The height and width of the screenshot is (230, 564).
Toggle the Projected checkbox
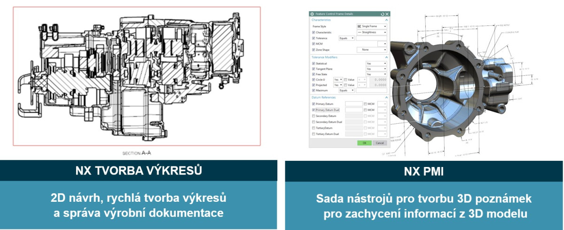pyautogui.click(x=313, y=85)
